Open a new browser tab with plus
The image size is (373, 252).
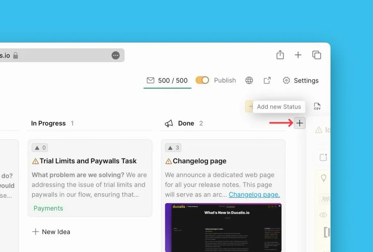coord(298,55)
